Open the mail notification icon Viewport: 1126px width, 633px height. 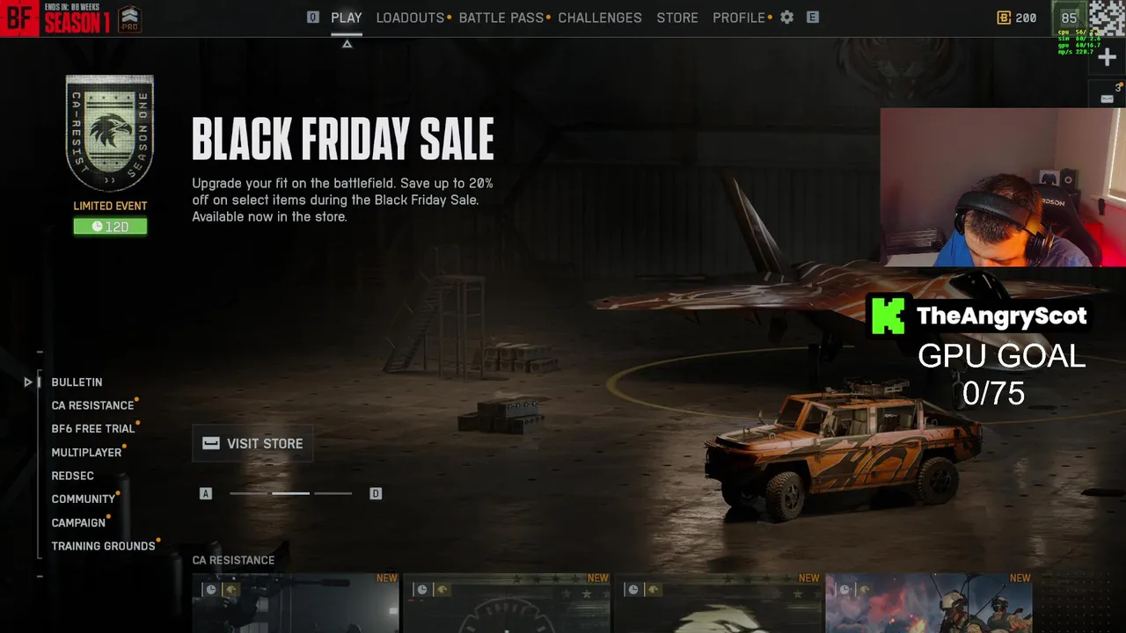tap(1108, 98)
